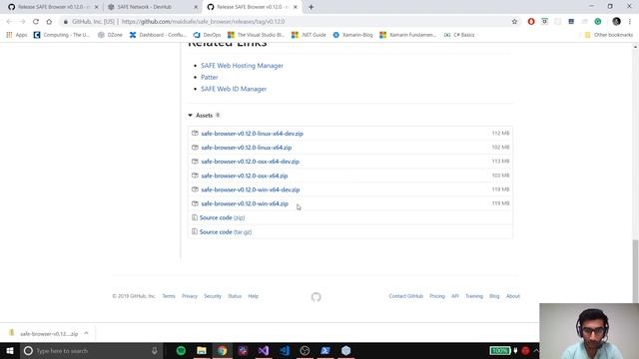Open Xamarin Fundamen... bookmark
This screenshot has width=639, height=359.
[x=408, y=35]
